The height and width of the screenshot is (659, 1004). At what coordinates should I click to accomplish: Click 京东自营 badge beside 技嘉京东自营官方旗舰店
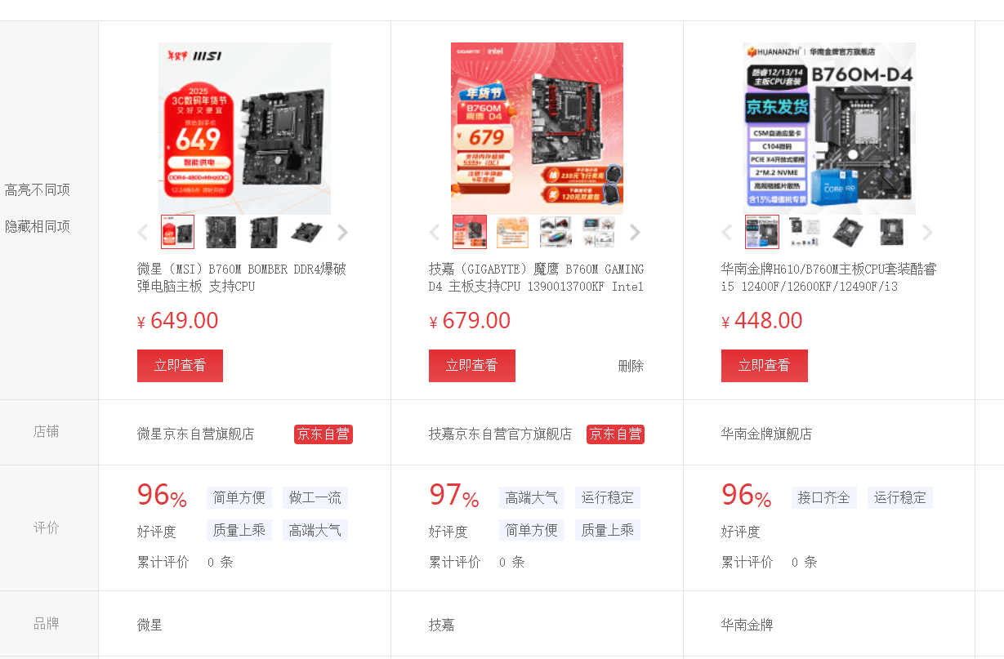(x=615, y=434)
